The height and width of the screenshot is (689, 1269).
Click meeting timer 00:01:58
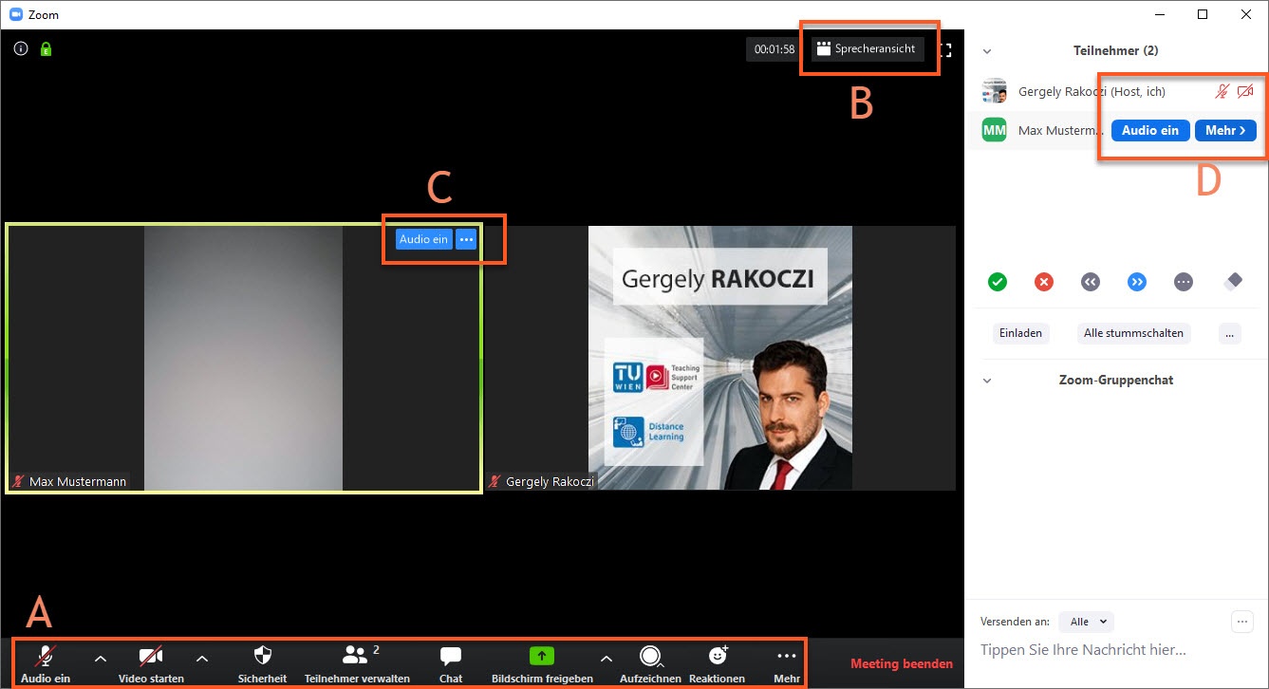pos(774,49)
